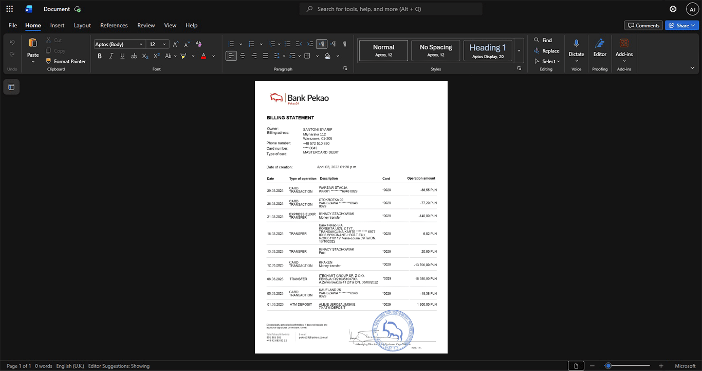Increase paragraph indent

[310, 44]
